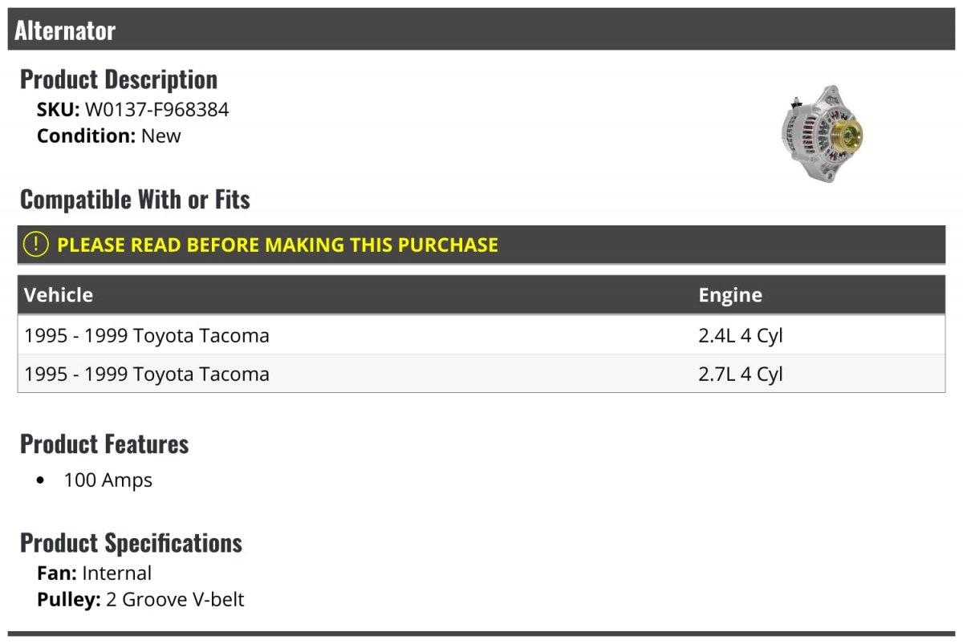This screenshot has height=644, width=963.
Task: Click the 2.7L 4 Cyl engine cell
Action: click(x=740, y=374)
